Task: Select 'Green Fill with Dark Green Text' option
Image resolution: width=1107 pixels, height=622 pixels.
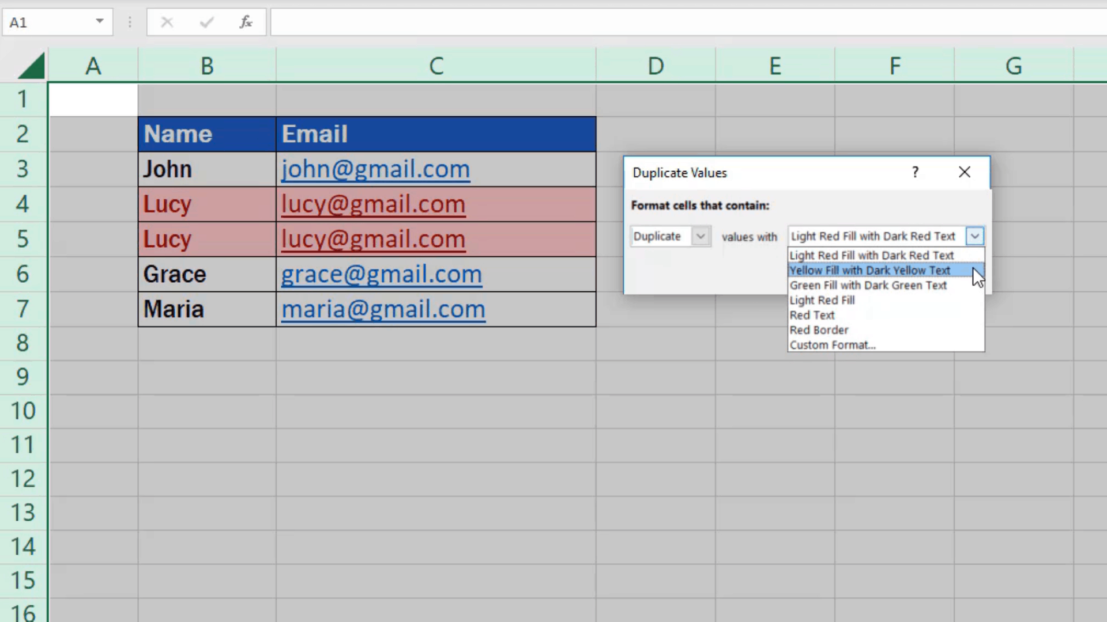Action: [x=868, y=285]
